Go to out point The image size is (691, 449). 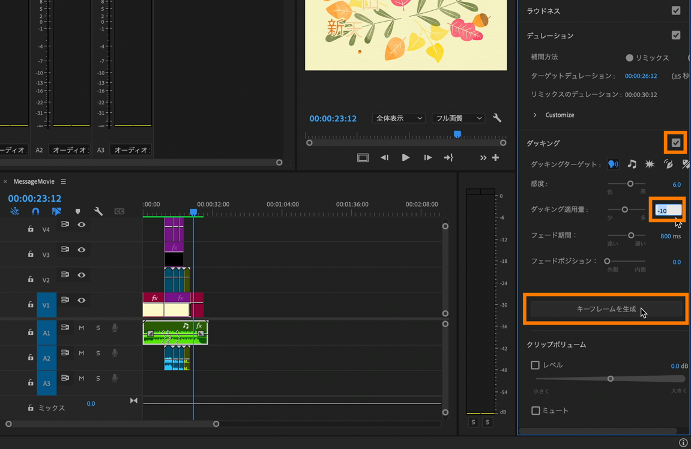pyautogui.click(x=448, y=158)
